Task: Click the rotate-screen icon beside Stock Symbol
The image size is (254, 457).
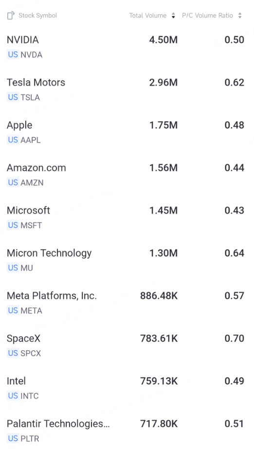Action: (11, 15)
